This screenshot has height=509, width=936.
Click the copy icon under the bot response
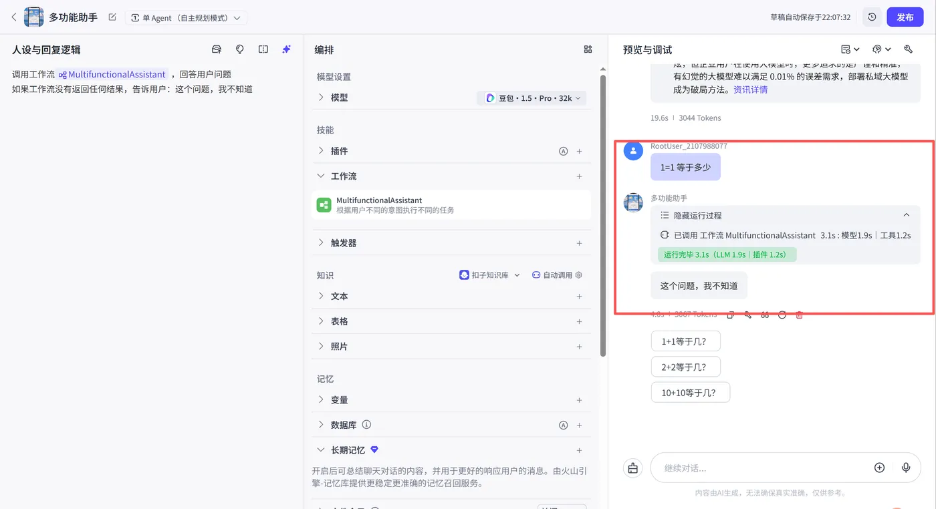[x=730, y=314]
